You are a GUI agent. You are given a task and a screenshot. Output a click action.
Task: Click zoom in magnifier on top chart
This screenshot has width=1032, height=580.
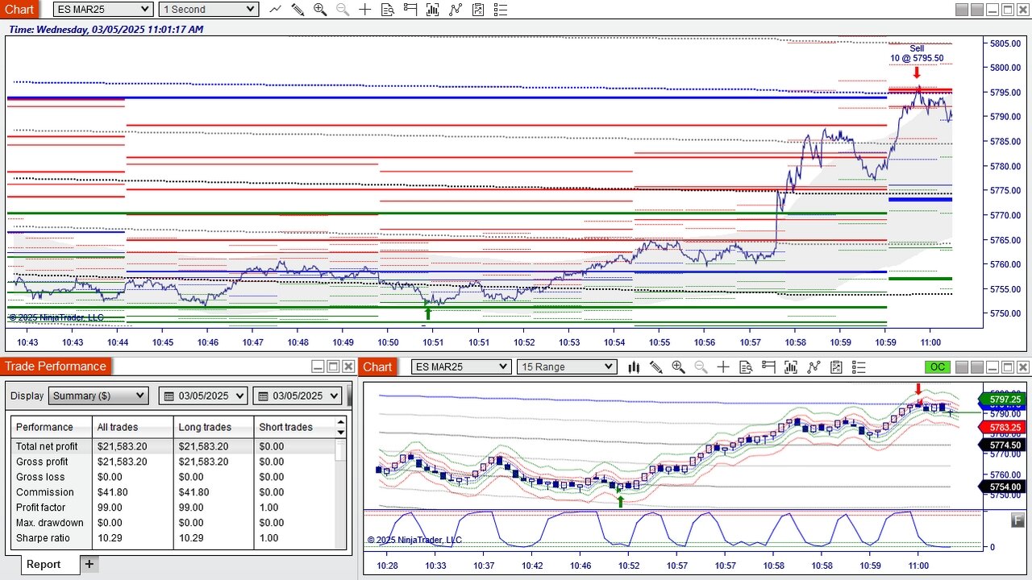click(320, 10)
